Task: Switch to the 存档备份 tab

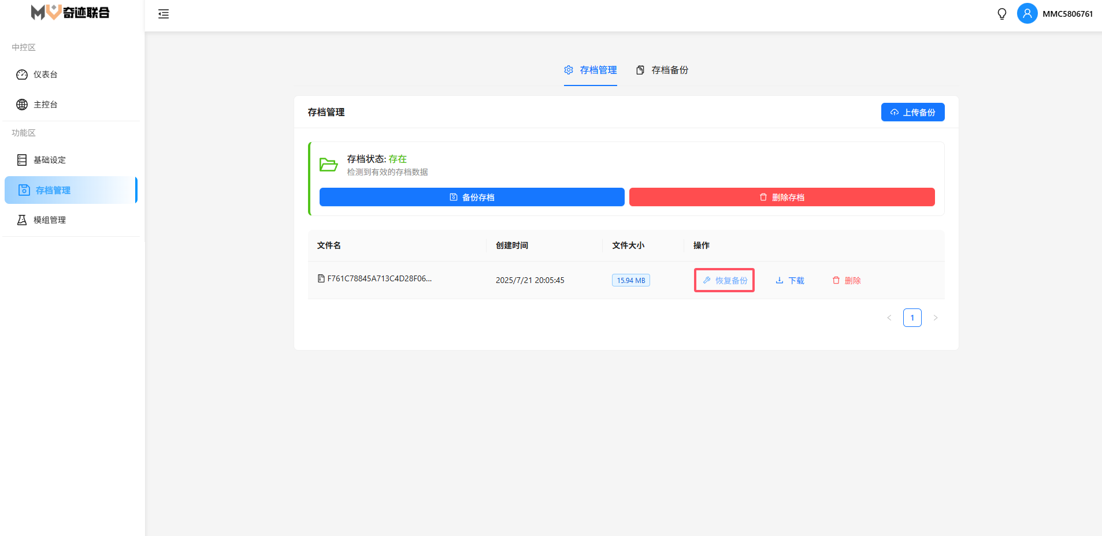Action: click(x=662, y=70)
